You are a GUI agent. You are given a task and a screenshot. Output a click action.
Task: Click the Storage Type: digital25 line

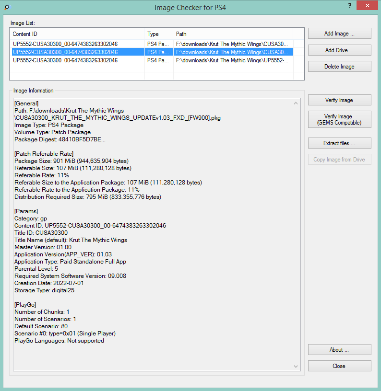tap(45, 290)
